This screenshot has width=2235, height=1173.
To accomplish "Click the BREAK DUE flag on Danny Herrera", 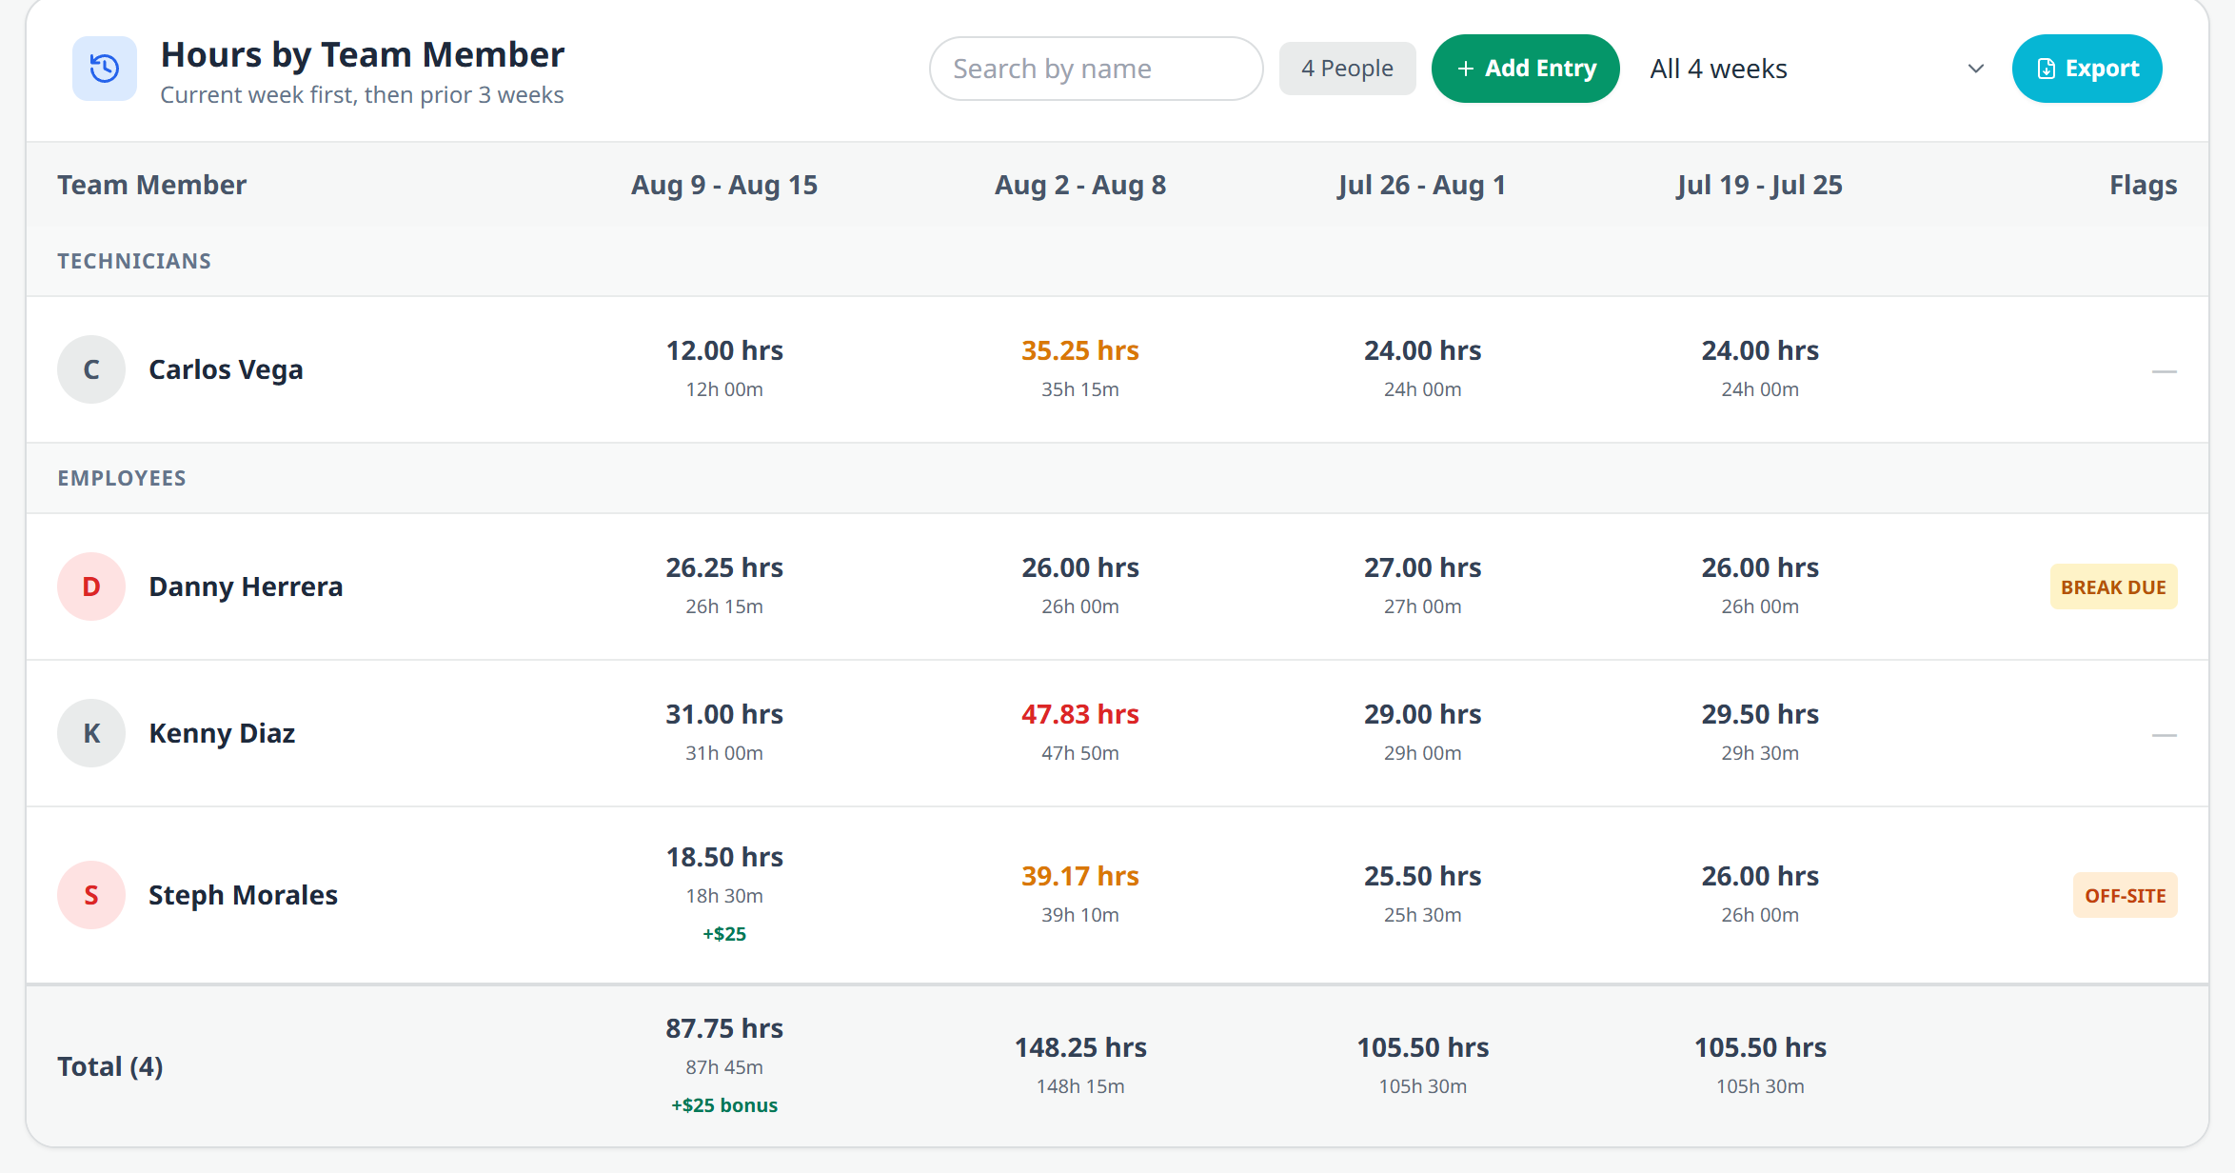I will [2113, 586].
